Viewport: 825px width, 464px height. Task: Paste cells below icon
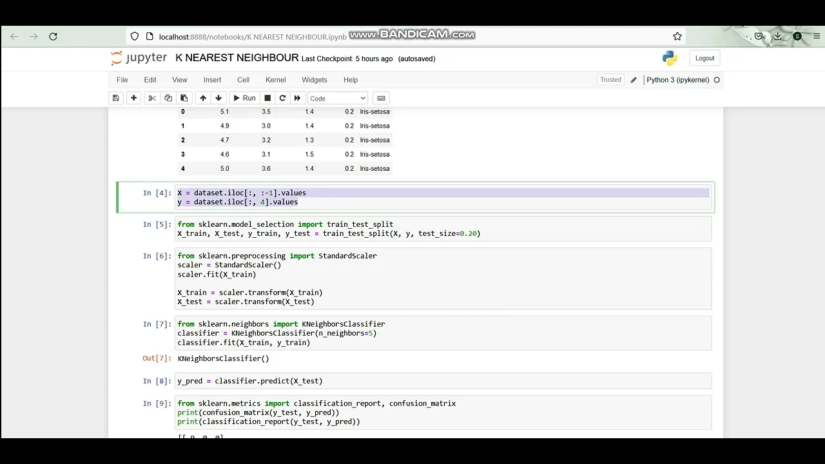[184, 98]
